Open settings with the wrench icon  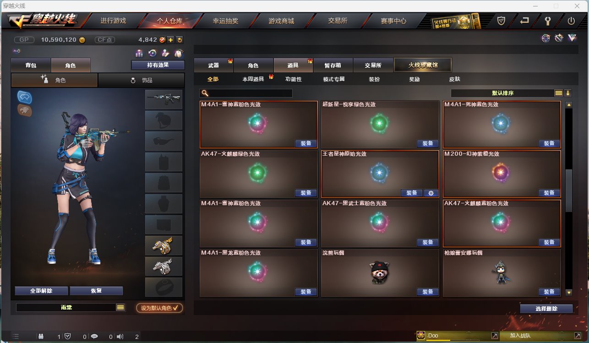(547, 21)
